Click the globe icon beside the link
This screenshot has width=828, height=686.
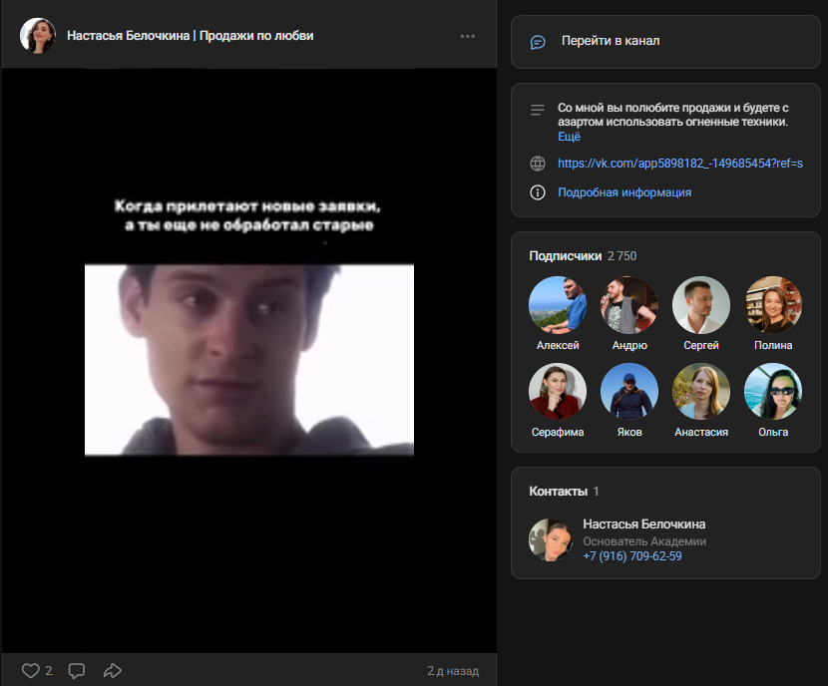(538, 164)
